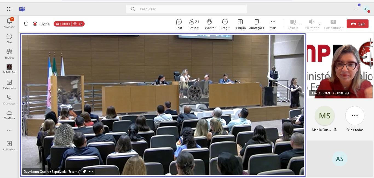Open more options on Dayvisonn's video
374x178 pixels.
click(91, 171)
